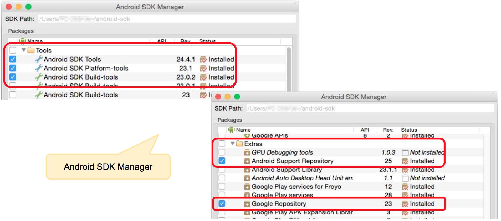This screenshot has width=501, height=221.
Task: Select Android Auto Desktop Head Unit row text
Action: pos(303,178)
